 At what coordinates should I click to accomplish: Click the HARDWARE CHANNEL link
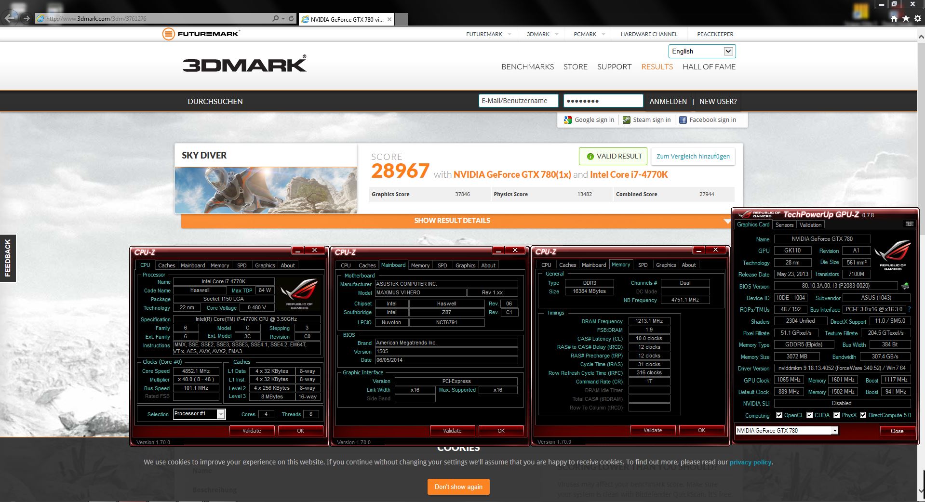click(x=649, y=34)
